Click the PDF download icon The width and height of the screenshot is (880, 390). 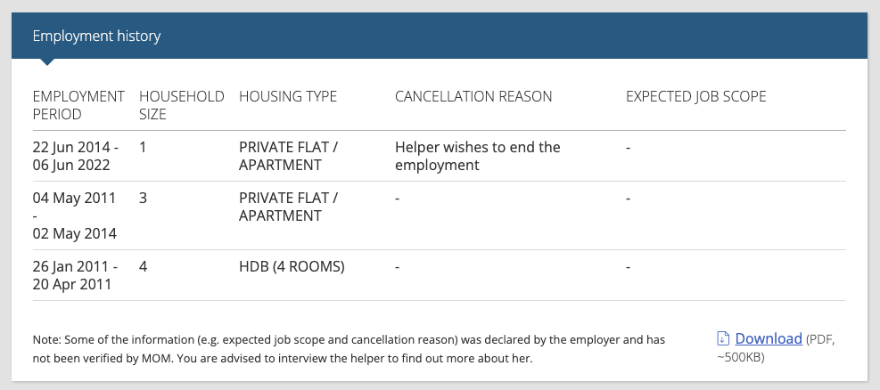[x=723, y=338]
